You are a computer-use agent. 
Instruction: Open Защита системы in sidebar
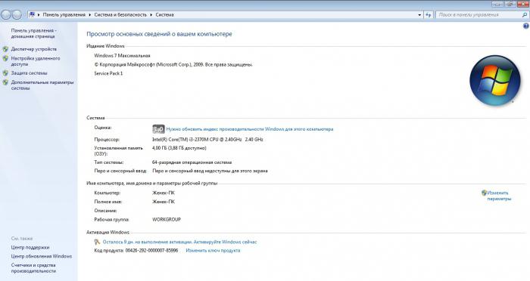point(29,73)
